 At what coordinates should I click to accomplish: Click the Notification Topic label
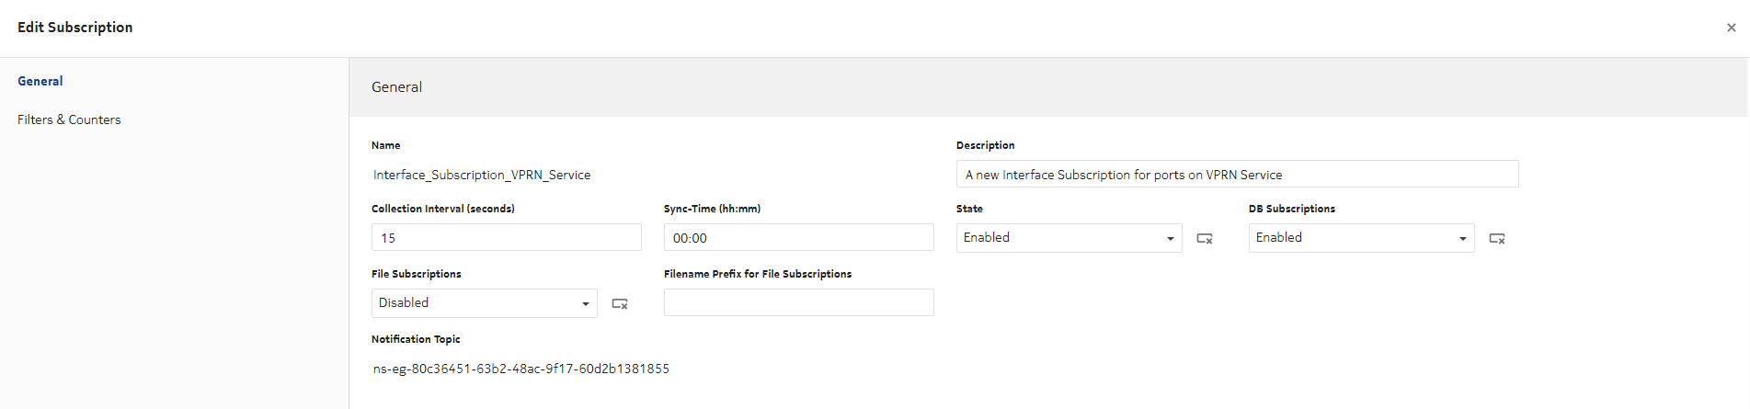point(416,339)
